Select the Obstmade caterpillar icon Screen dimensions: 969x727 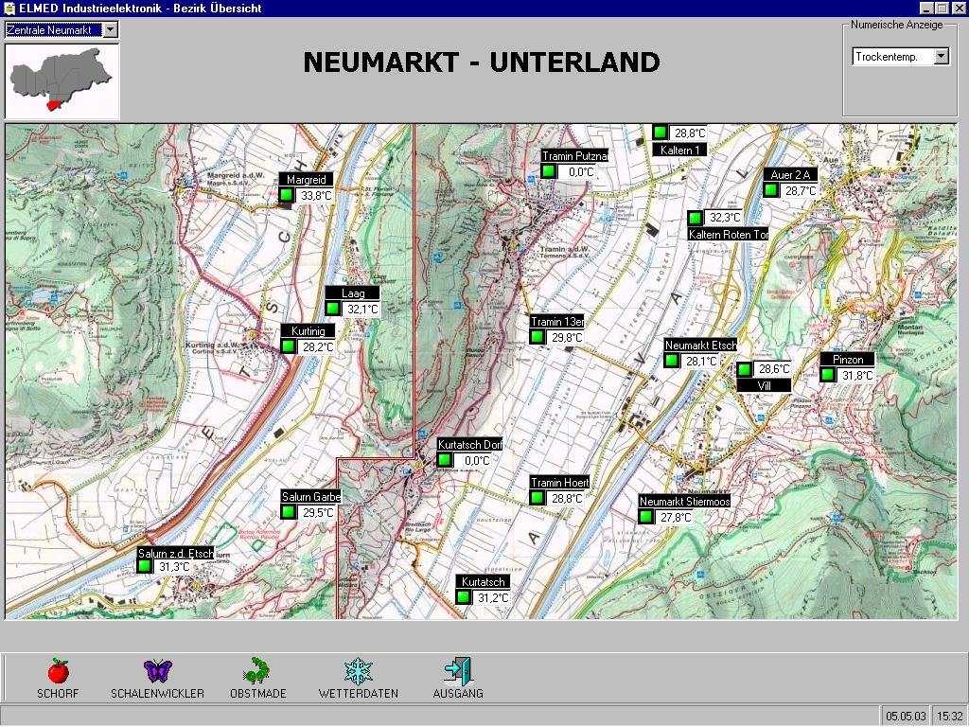click(x=257, y=671)
